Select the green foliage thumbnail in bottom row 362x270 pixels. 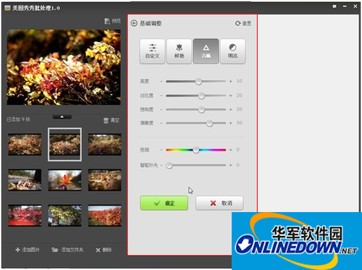(x=64, y=216)
